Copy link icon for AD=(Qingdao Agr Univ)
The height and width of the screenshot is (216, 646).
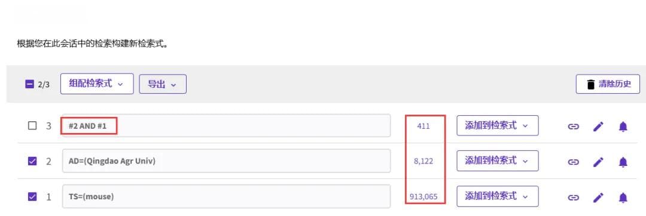click(573, 162)
